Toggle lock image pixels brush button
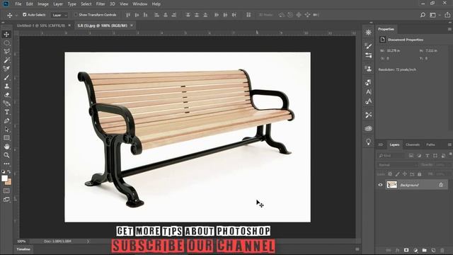 coord(398,174)
